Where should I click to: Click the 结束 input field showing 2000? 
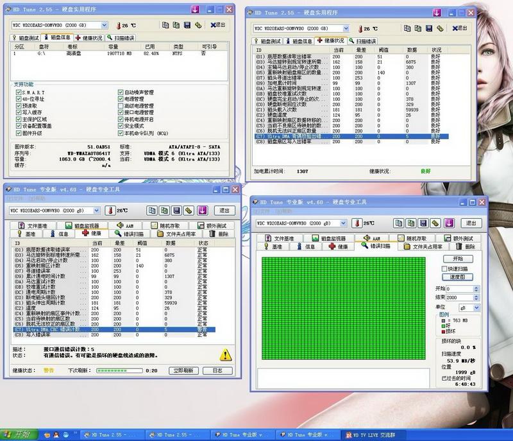[459, 297]
